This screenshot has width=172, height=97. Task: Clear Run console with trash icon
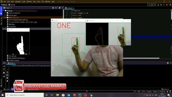pyautogui.click(x=7, y=81)
